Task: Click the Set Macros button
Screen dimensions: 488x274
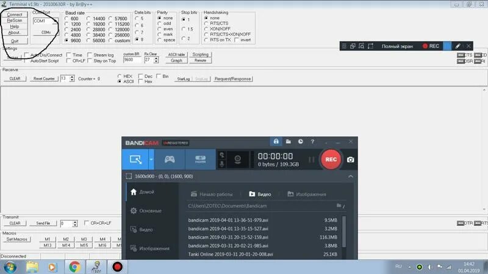Action: pyautogui.click(x=17, y=239)
